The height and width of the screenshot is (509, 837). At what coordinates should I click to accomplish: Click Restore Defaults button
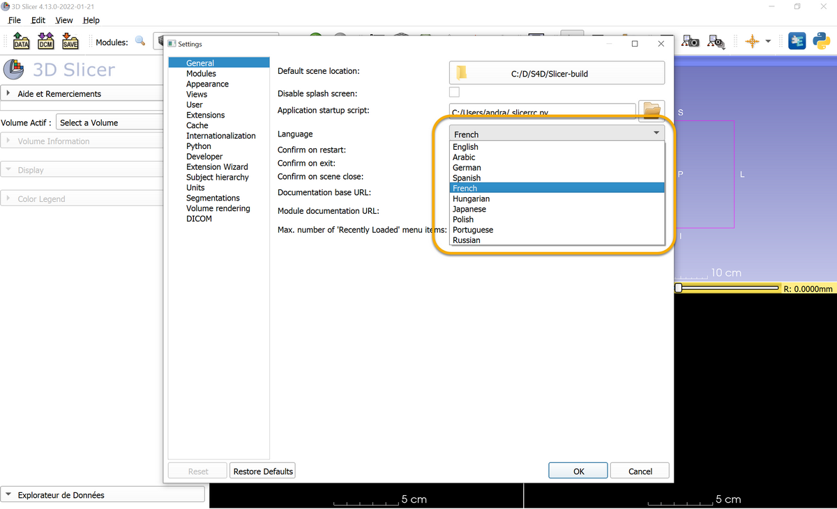(263, 471)
